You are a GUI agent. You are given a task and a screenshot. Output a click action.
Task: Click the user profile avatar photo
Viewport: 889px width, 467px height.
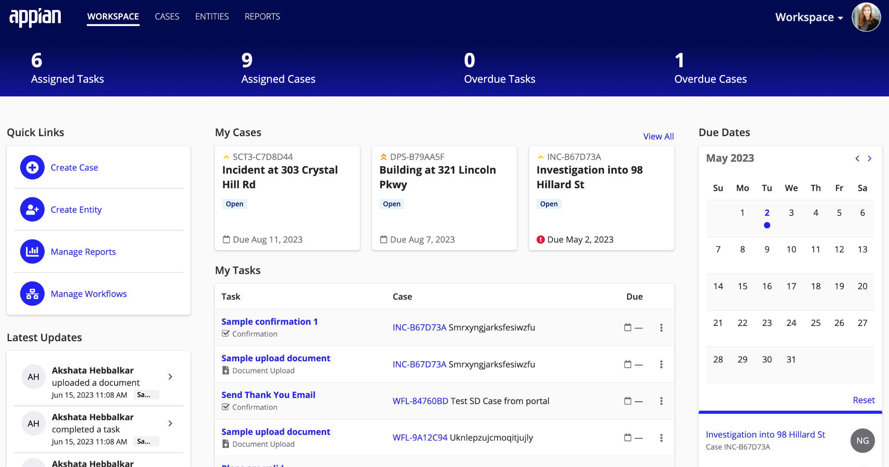pos(866,17)
